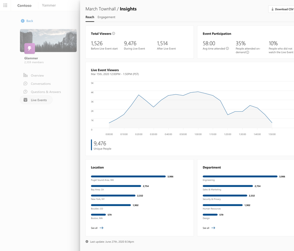
Task: Click the Yammer header label
Action: (49, 5)
